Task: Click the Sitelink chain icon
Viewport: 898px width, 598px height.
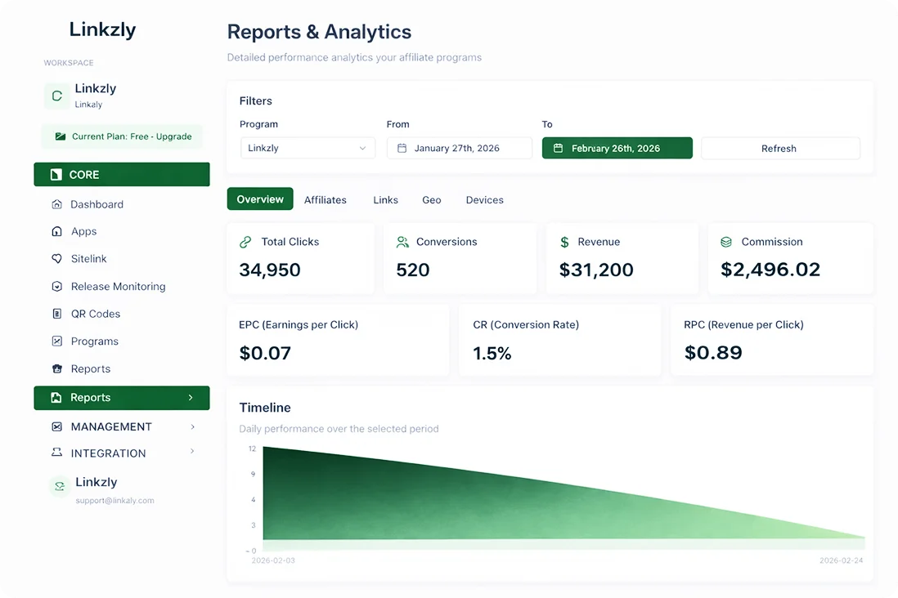Action: (57, 259)
